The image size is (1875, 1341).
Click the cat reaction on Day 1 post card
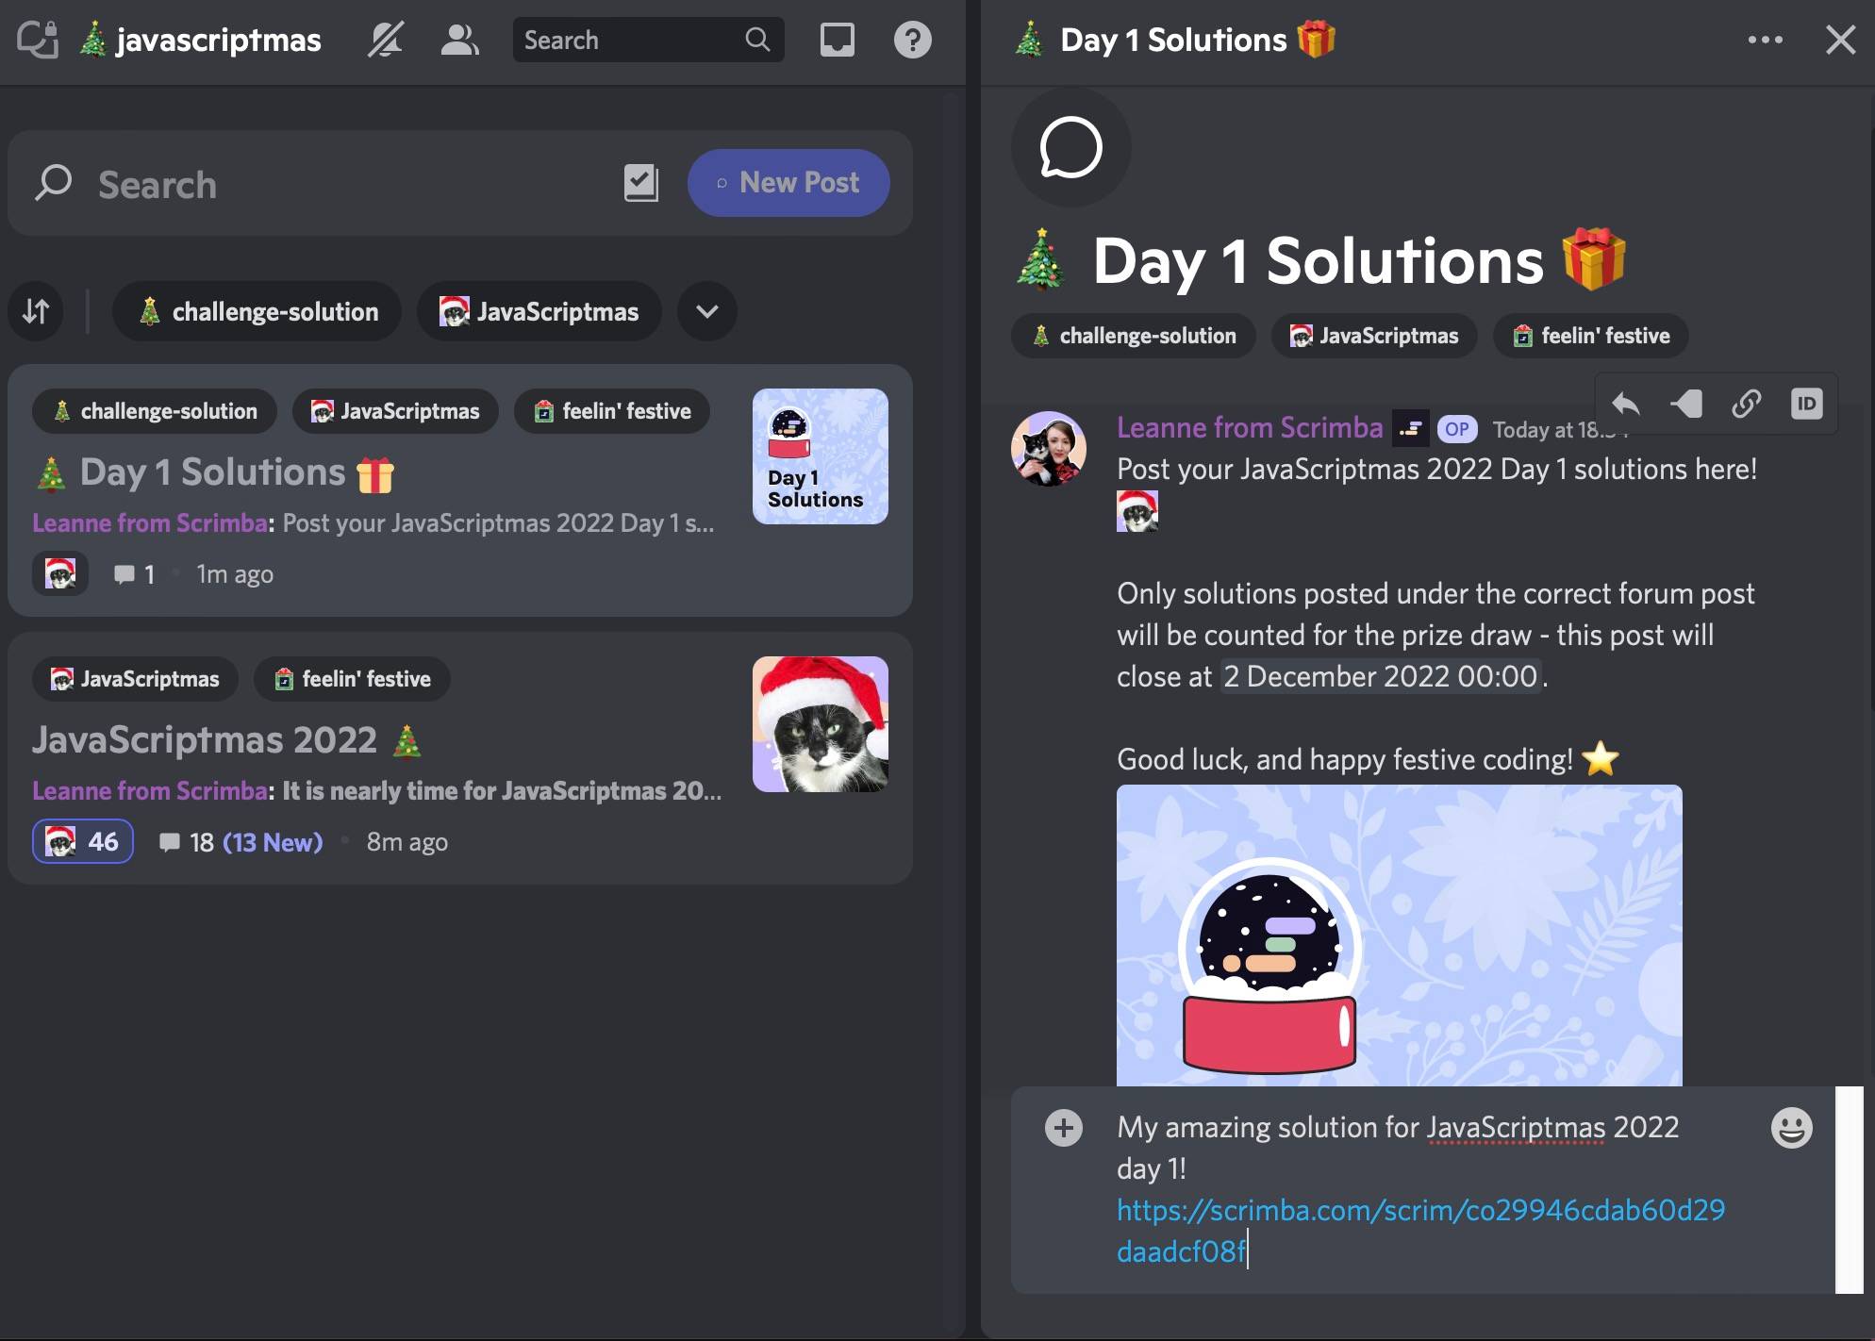pyautogui.click(x=60, y=573)
